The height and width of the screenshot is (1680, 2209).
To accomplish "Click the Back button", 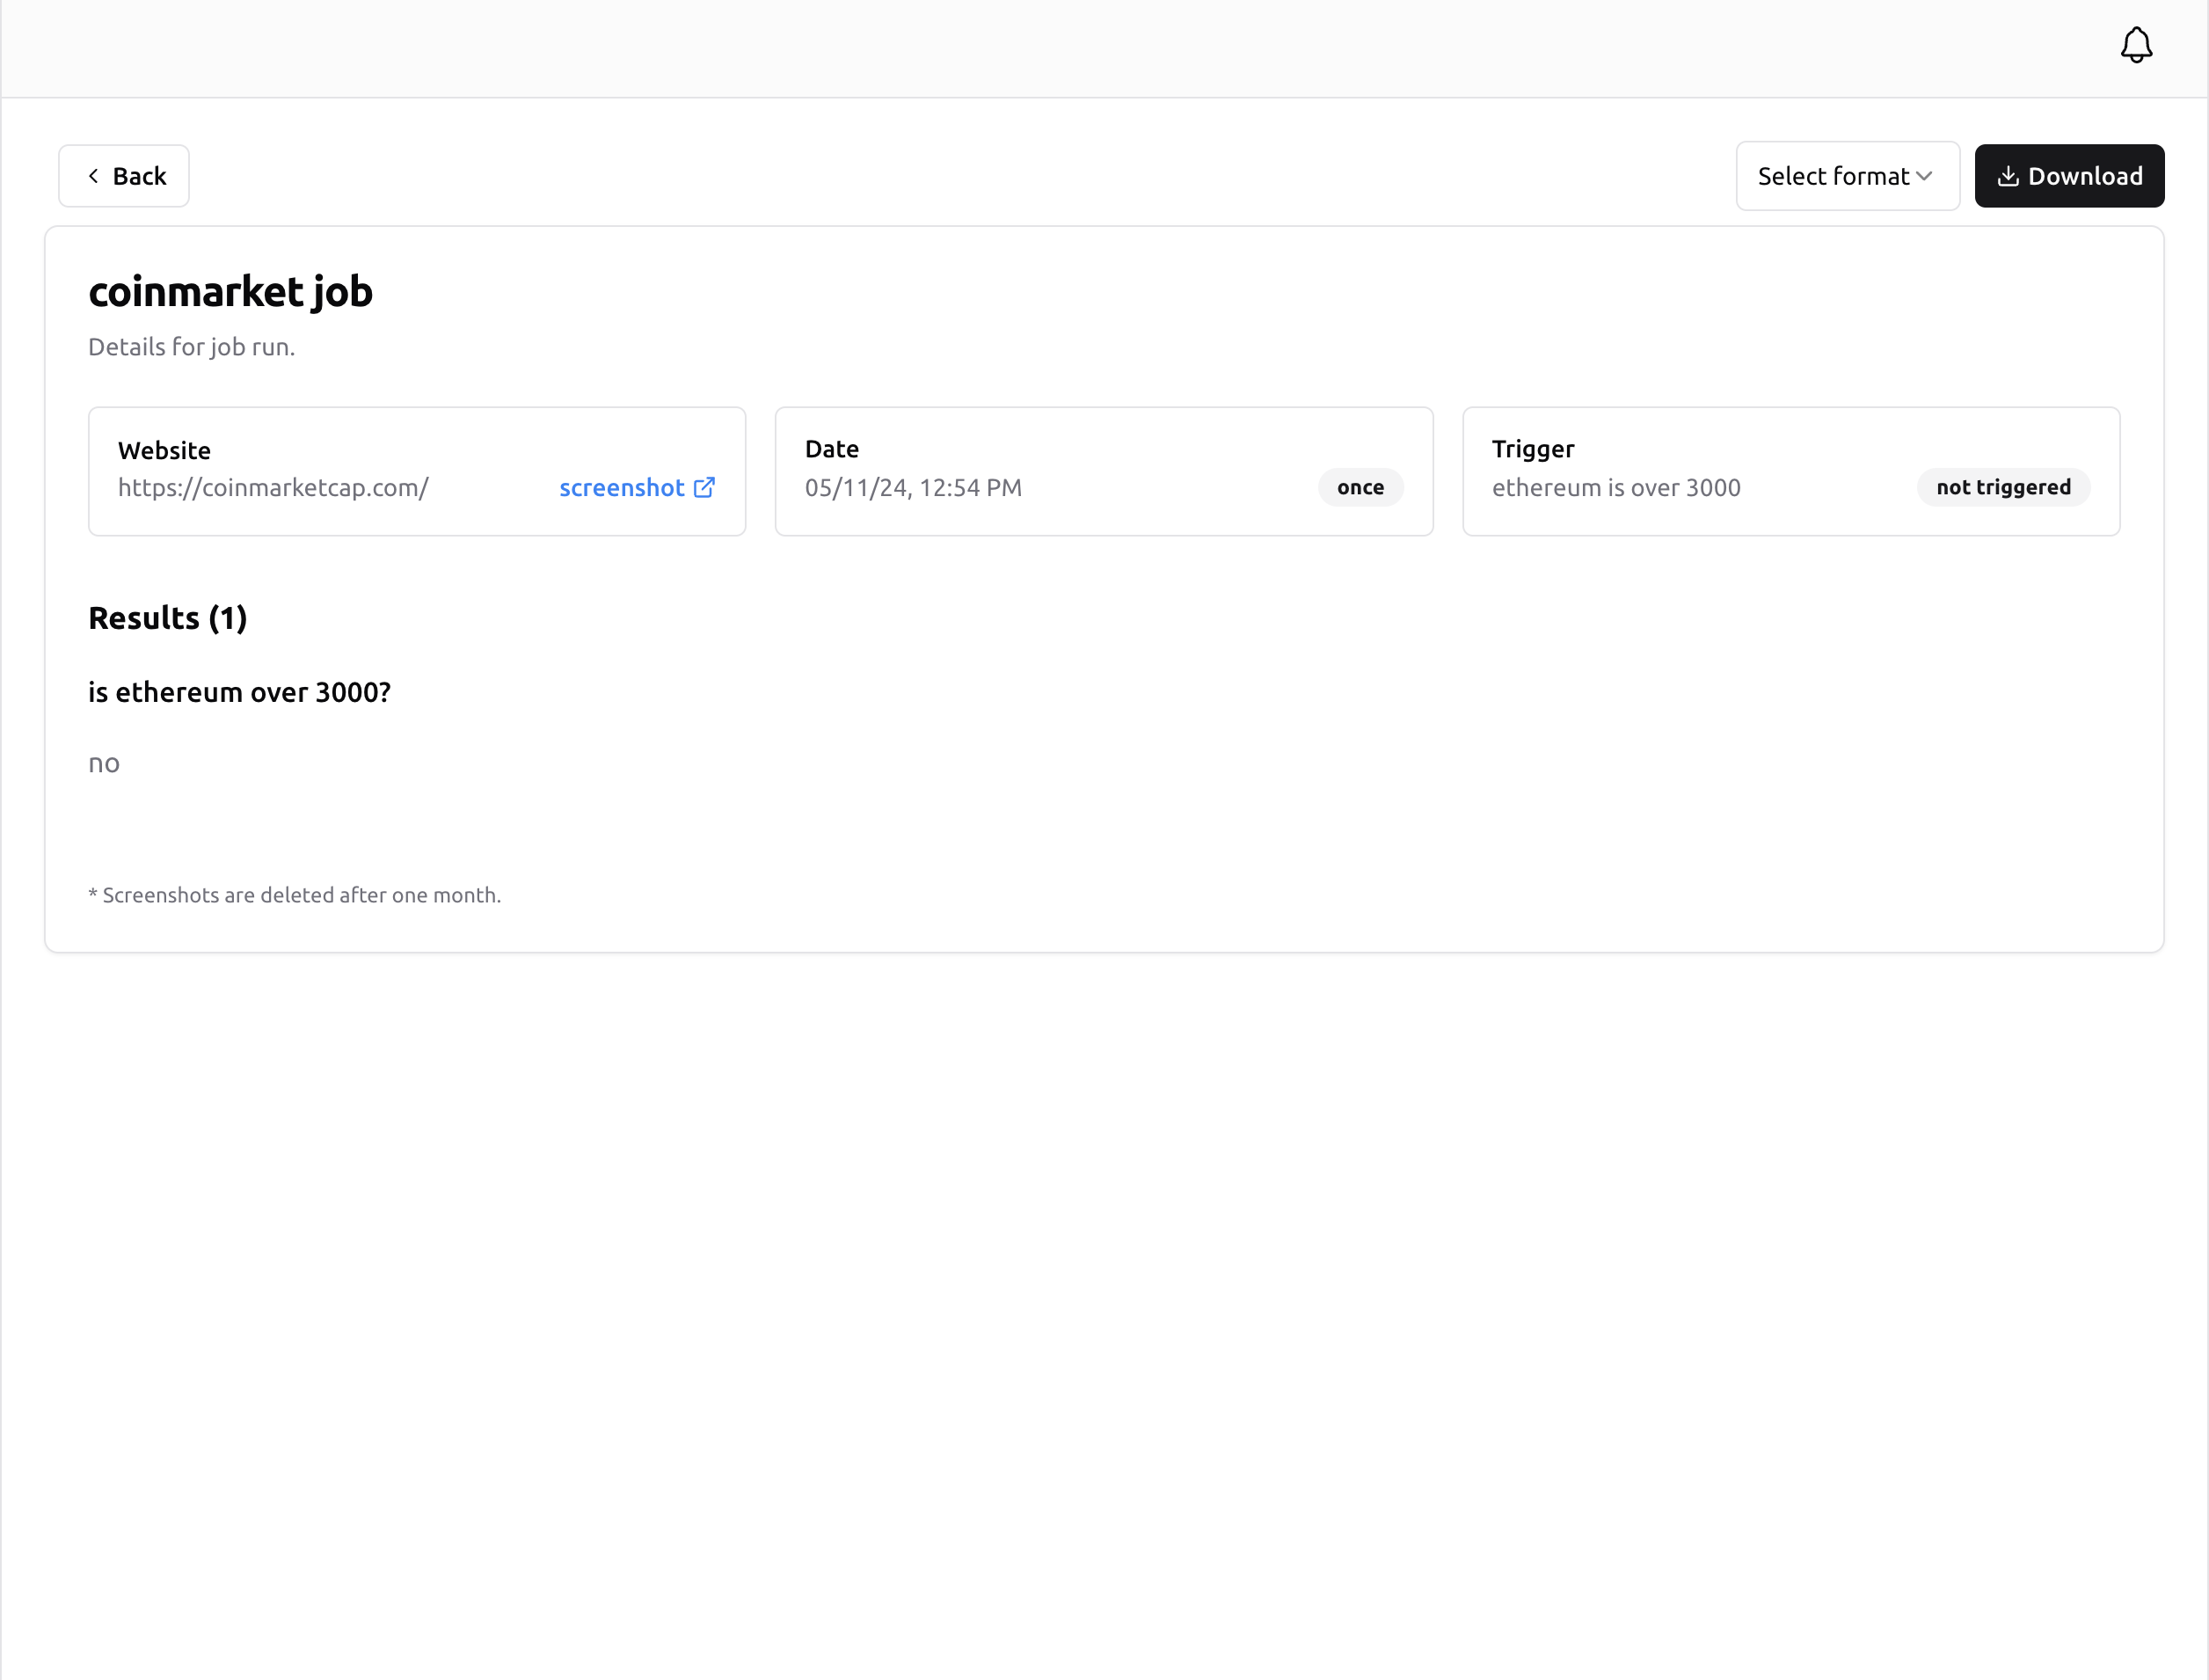I will tap(124, 176).
